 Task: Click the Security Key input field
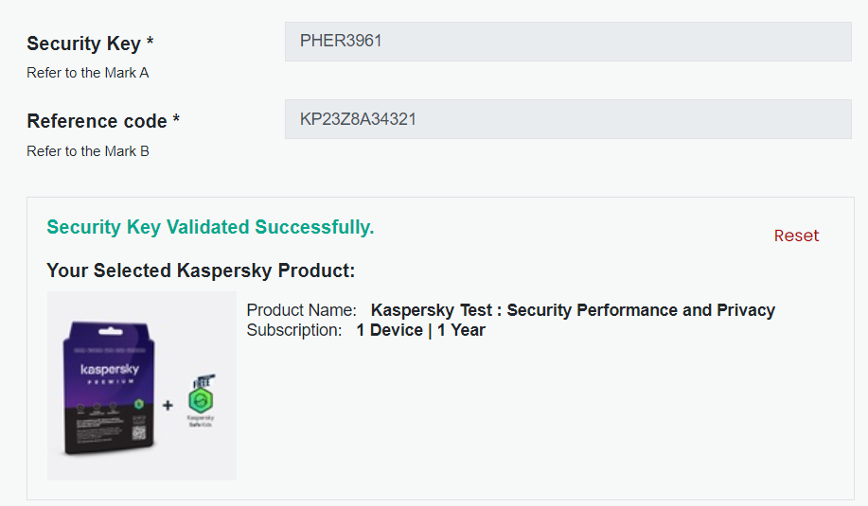coord(568,42)
